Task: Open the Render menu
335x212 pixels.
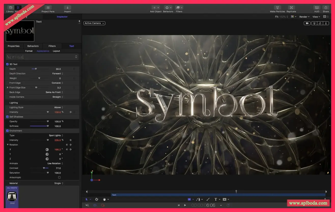Action: click(x=304, y=17)
